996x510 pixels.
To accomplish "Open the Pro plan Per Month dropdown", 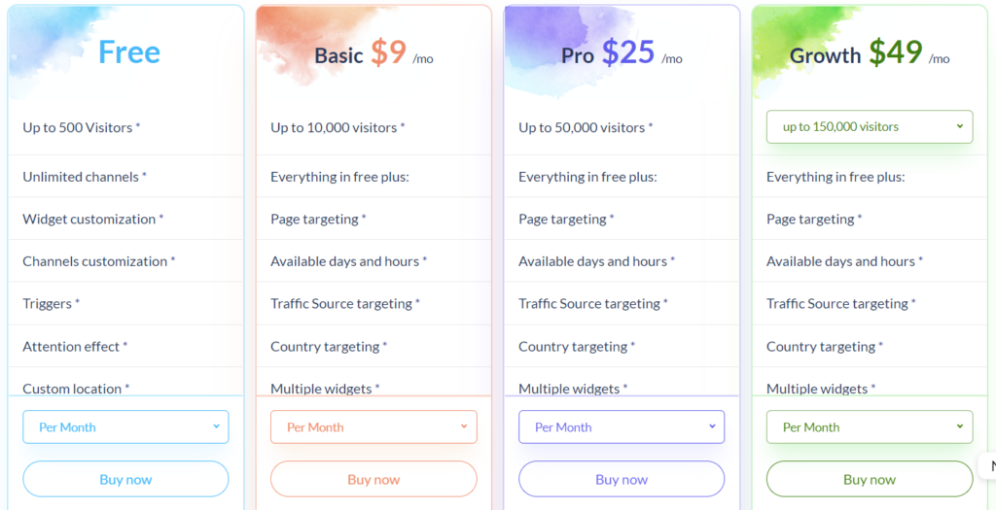I will pos(622,426).
